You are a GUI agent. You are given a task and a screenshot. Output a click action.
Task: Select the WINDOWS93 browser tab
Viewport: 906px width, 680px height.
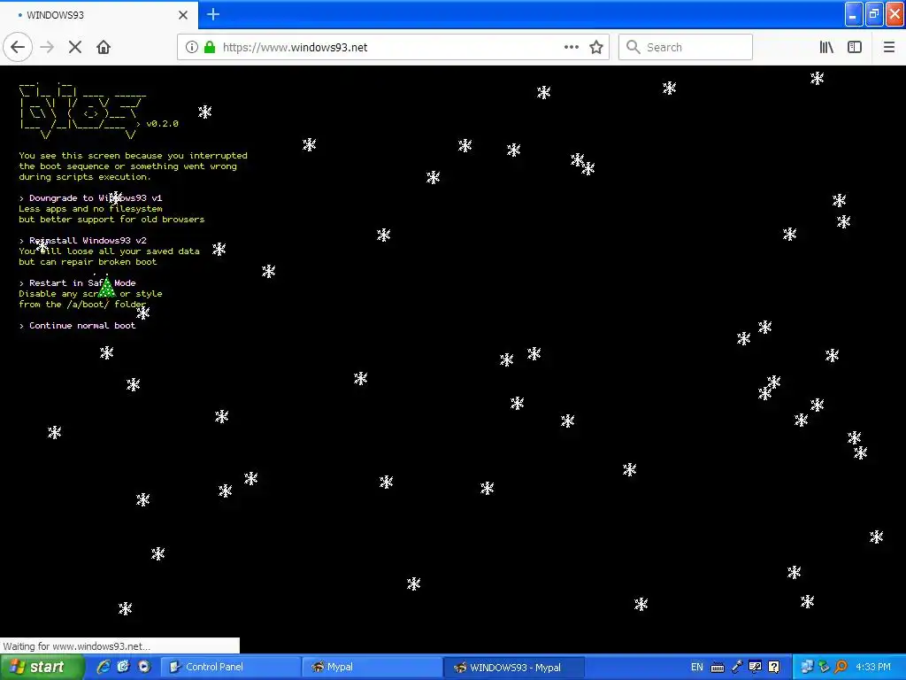pyautogui.click(x=99, y=15)
